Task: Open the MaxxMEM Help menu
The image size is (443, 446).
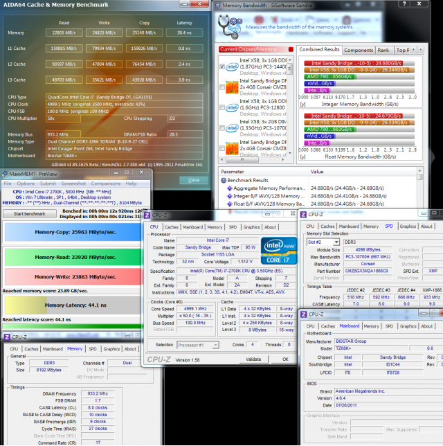Action: (x=131, y=184)
